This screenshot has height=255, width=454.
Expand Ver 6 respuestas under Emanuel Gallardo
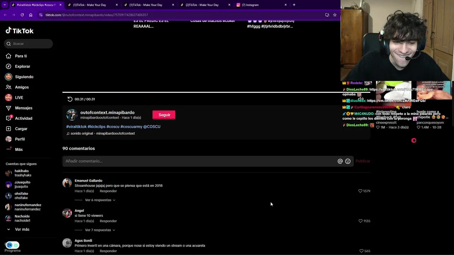point(100,200)
